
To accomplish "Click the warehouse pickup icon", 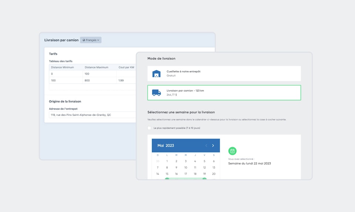I will tap(156, 74).
